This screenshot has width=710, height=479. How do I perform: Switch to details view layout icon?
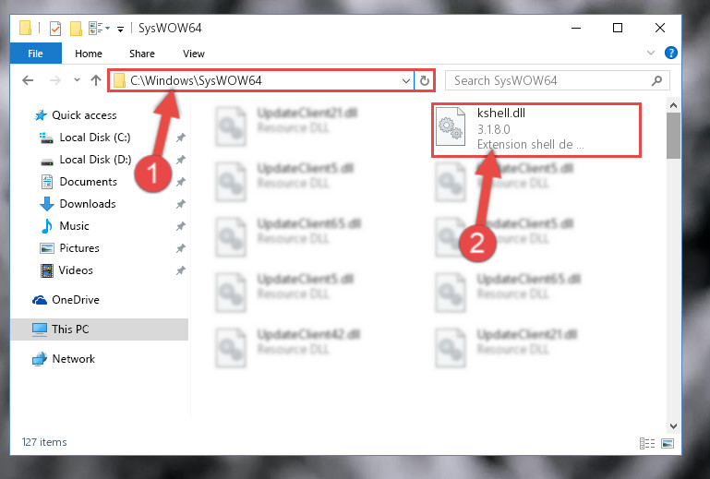(647, 443)
